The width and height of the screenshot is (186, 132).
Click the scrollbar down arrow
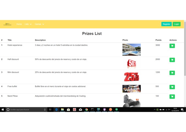(185, 106)
